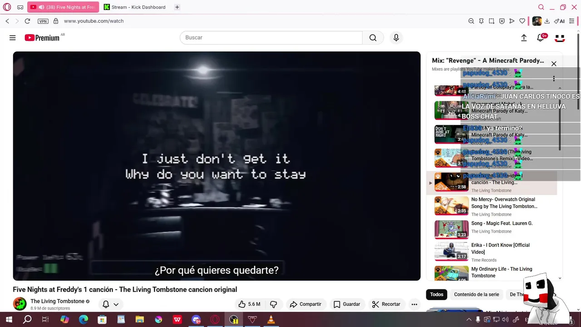This screenshot has width=581, height=327.
Task: Play No Mercy Overwatch Original Song
Action: [x=492, y=206]
